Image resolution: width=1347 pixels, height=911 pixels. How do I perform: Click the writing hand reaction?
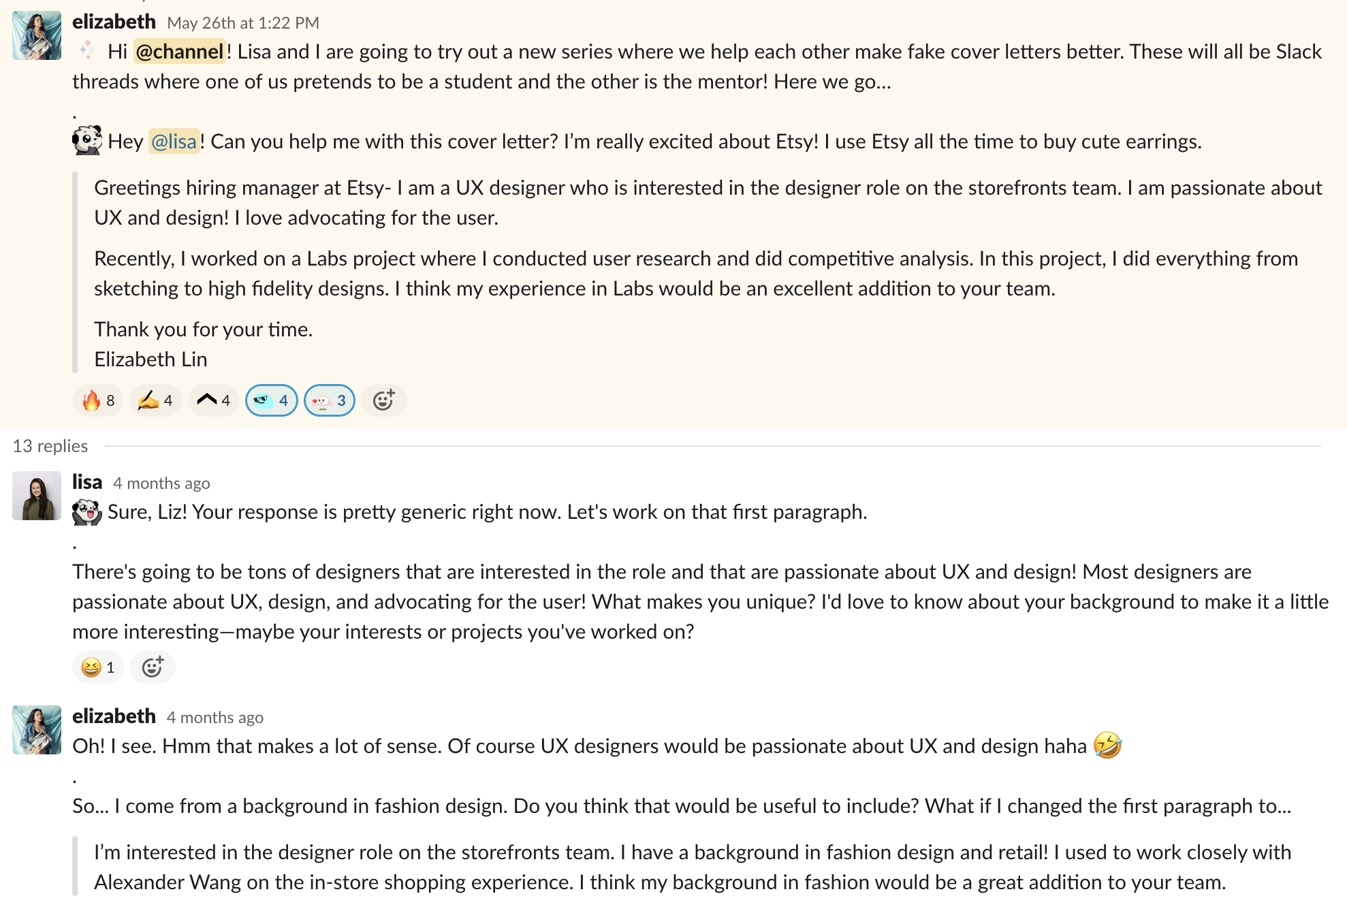click(x=155, y=400)
